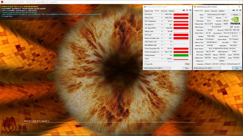Select Graphics Card tab in right GPU-Z window
Image resolution: width=243 pixels, height=136 pixels.
[199, 11]
